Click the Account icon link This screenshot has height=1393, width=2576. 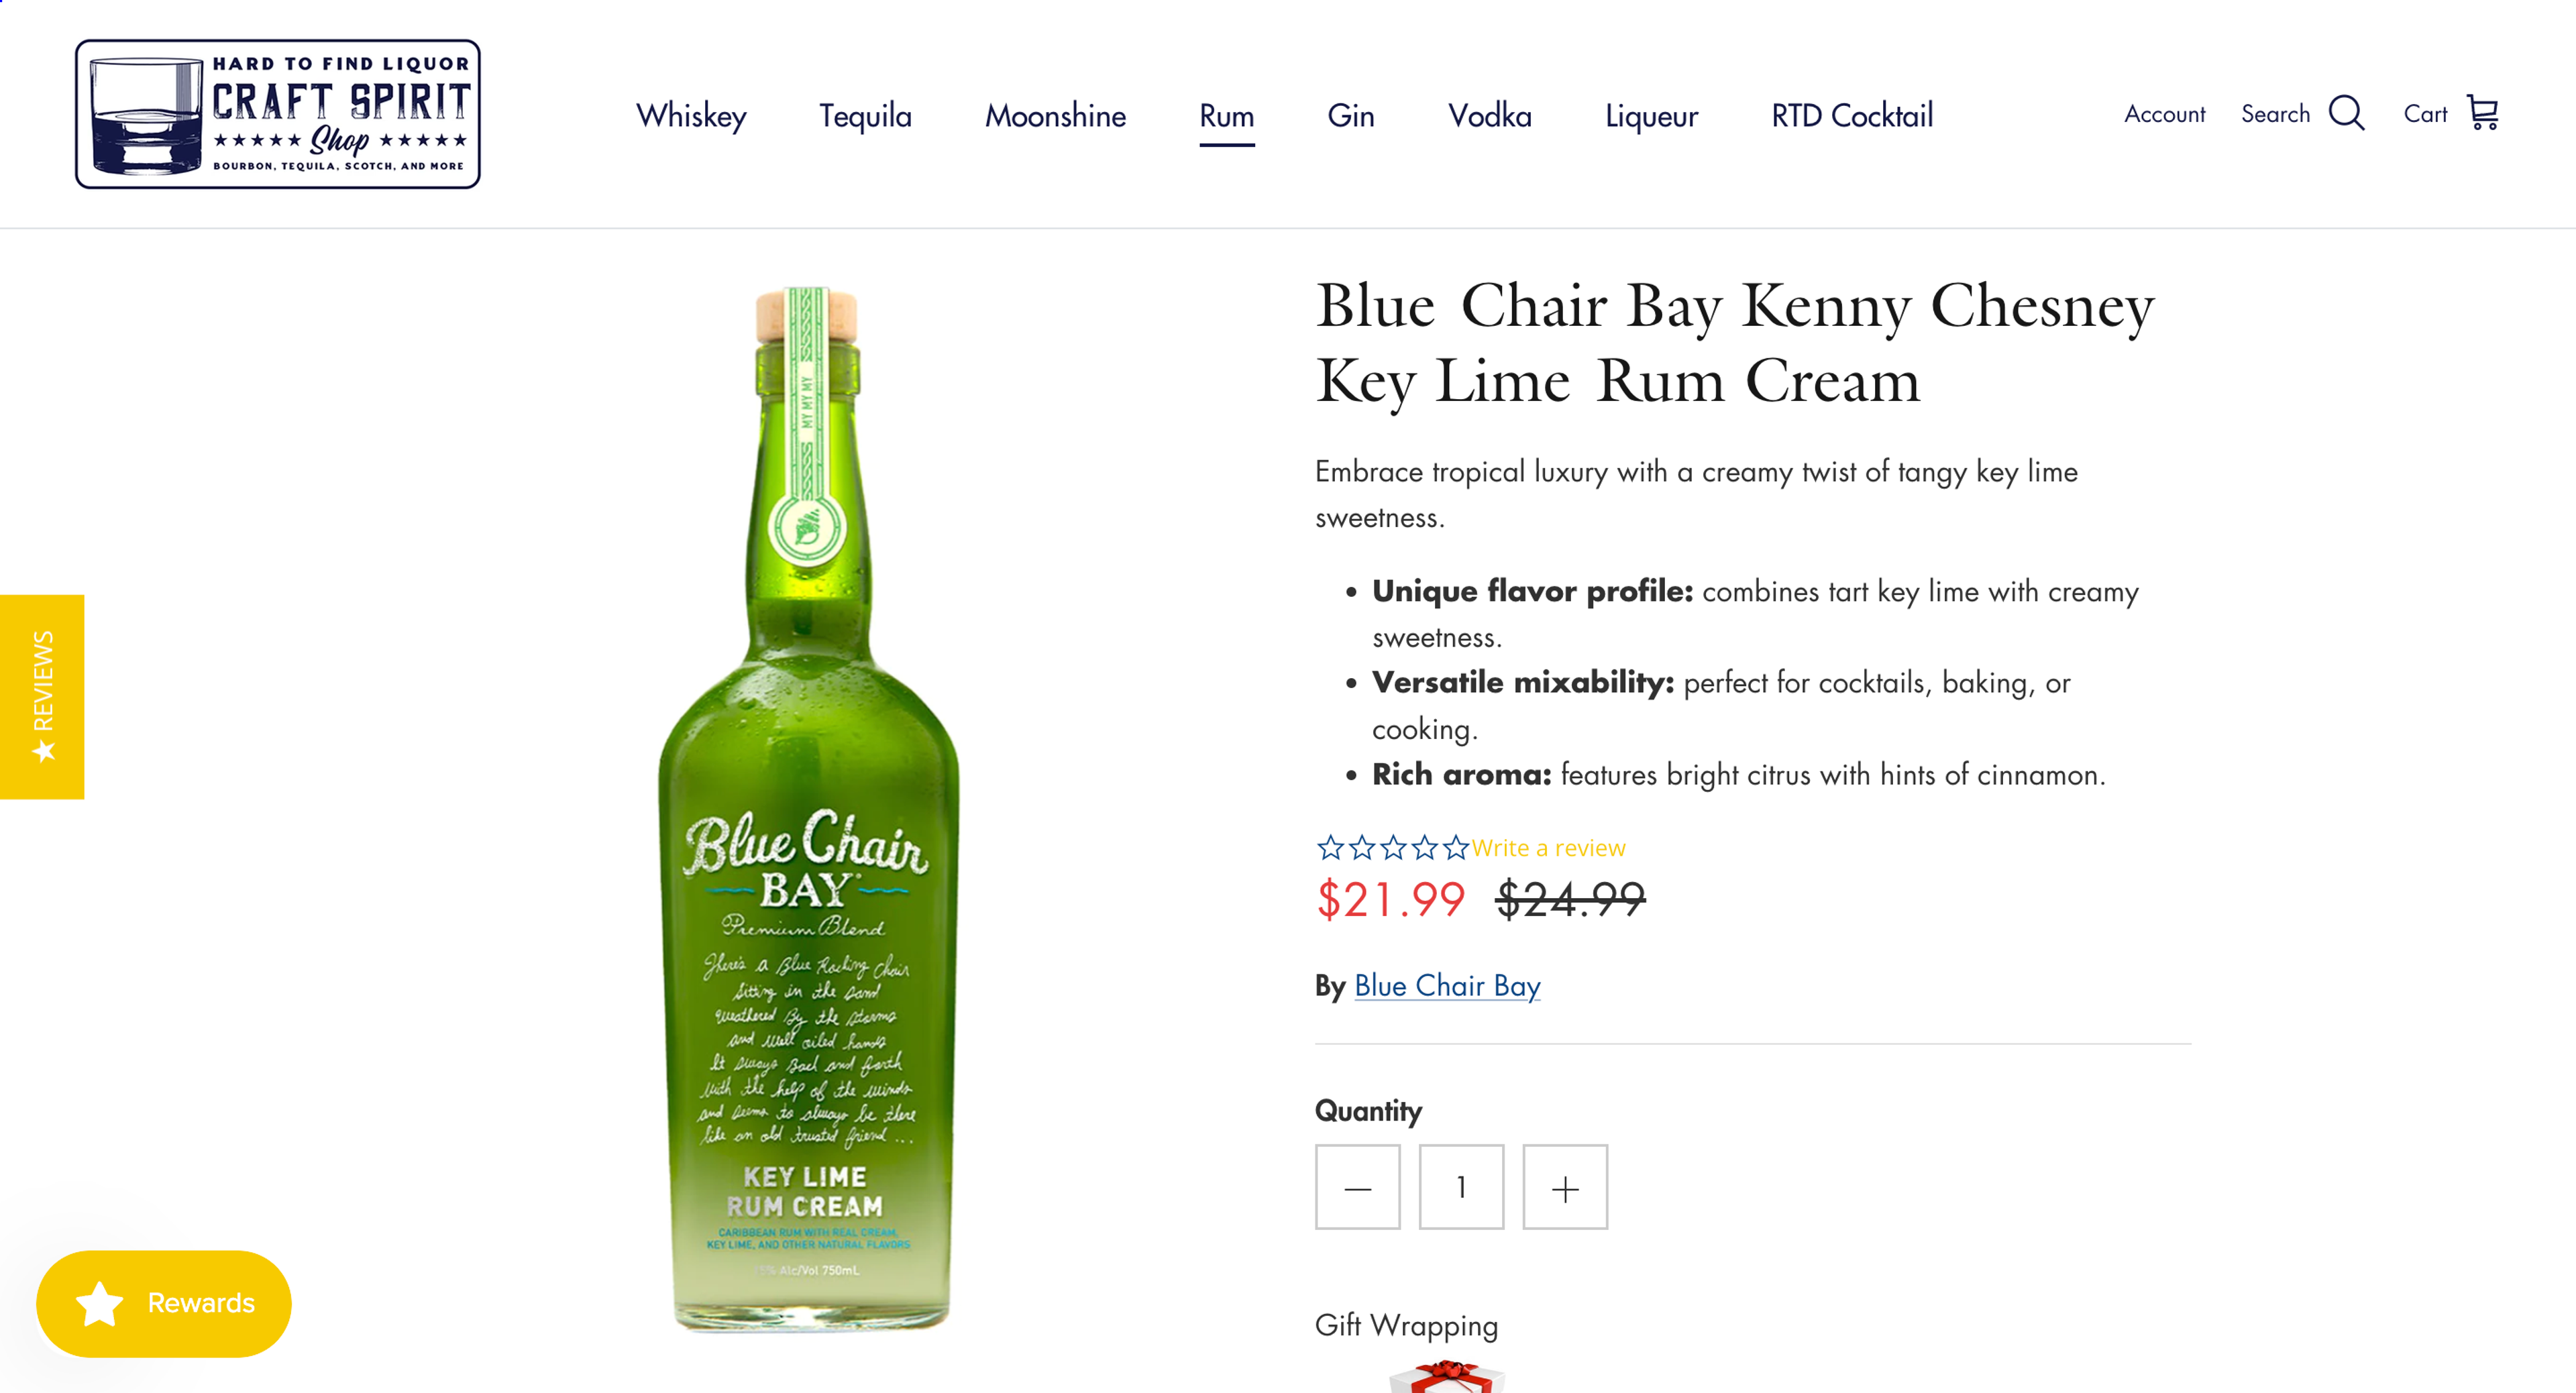[x=2164, y=114]
